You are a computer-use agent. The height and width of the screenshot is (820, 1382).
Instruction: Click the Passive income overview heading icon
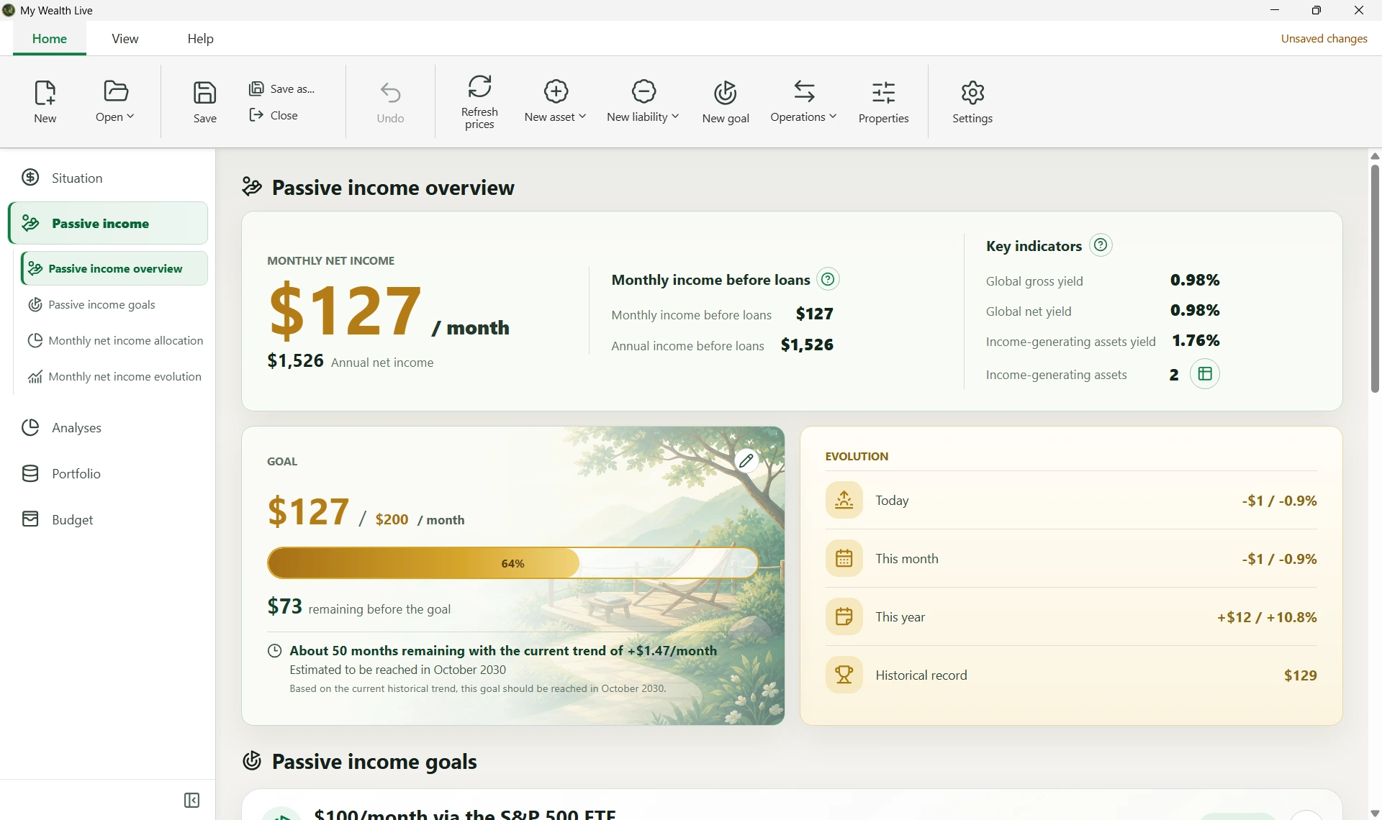(x=252, y=187)
